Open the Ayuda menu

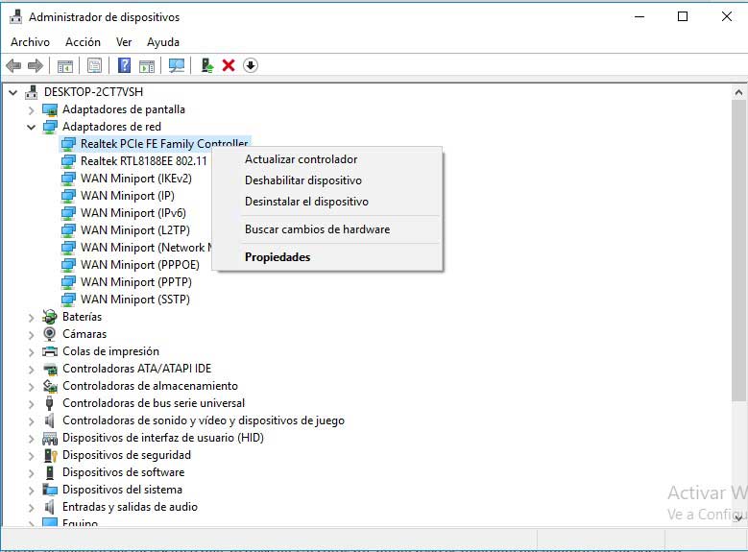(163, 42)
